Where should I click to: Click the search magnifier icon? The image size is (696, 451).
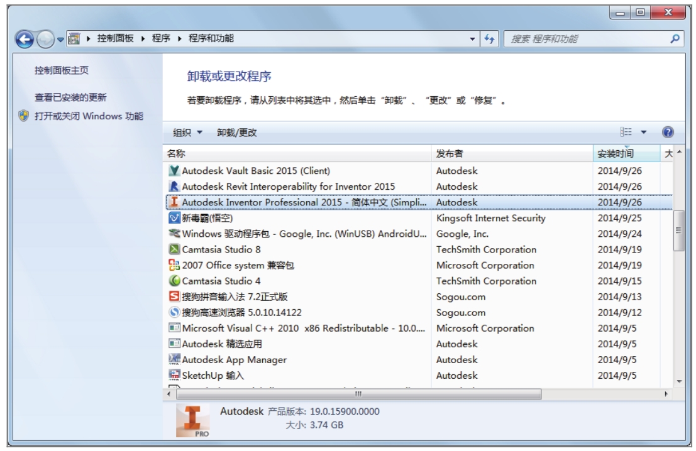tap(675, 38)
